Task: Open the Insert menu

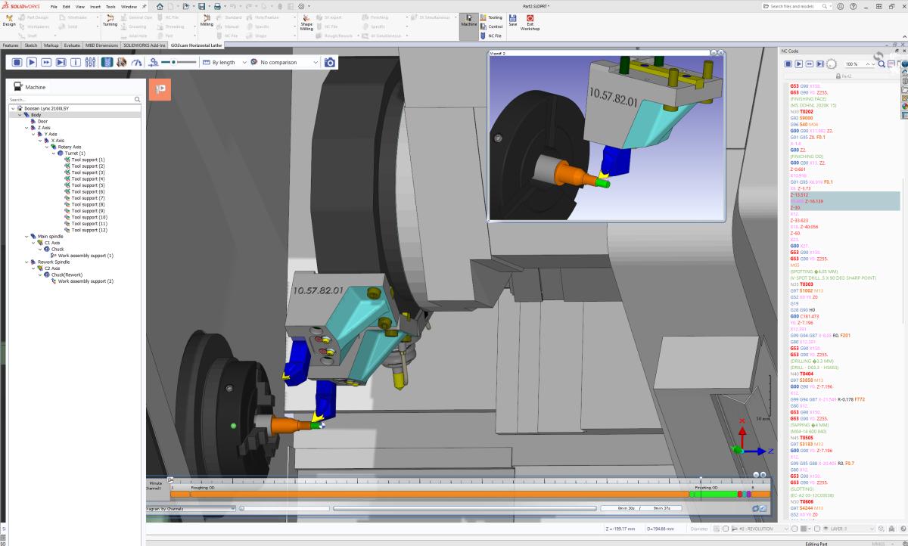Action: (95, 6)
